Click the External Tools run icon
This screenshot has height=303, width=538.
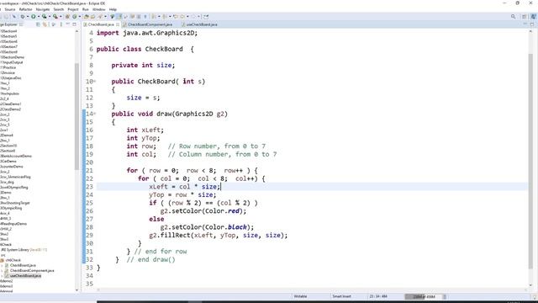point(55,17)
